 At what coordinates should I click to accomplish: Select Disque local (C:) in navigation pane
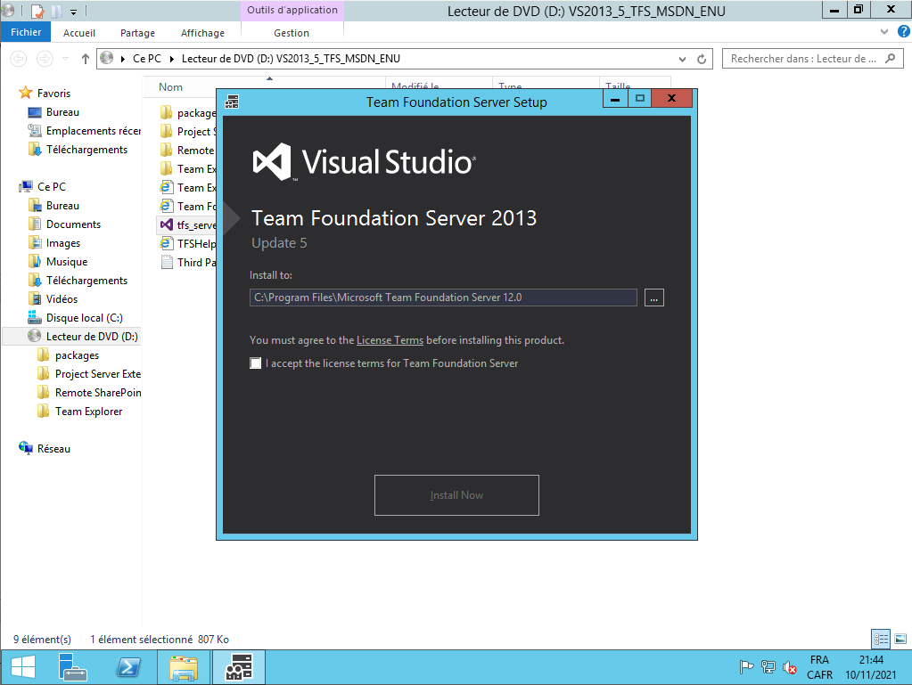pos(84,318)
